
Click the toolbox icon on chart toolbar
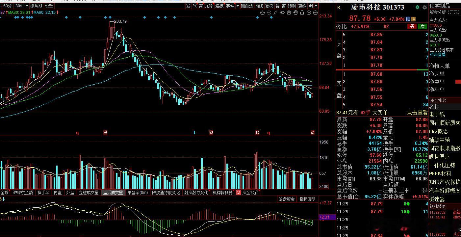coord(289,13)
